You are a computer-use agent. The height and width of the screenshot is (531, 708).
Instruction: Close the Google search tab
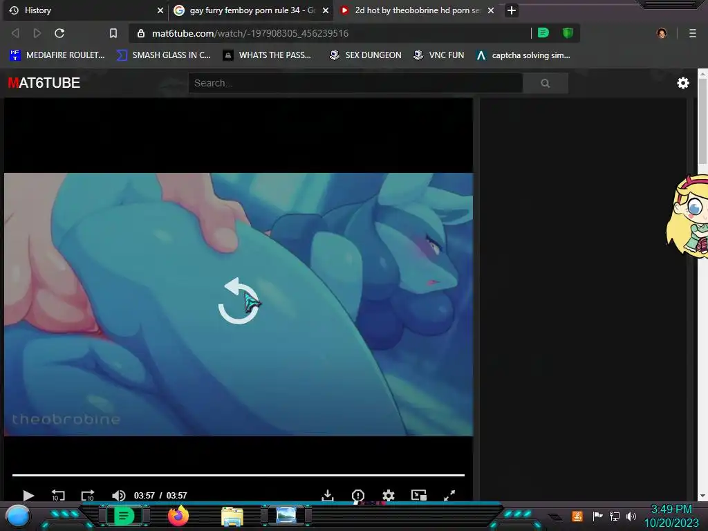pos(326,10)
